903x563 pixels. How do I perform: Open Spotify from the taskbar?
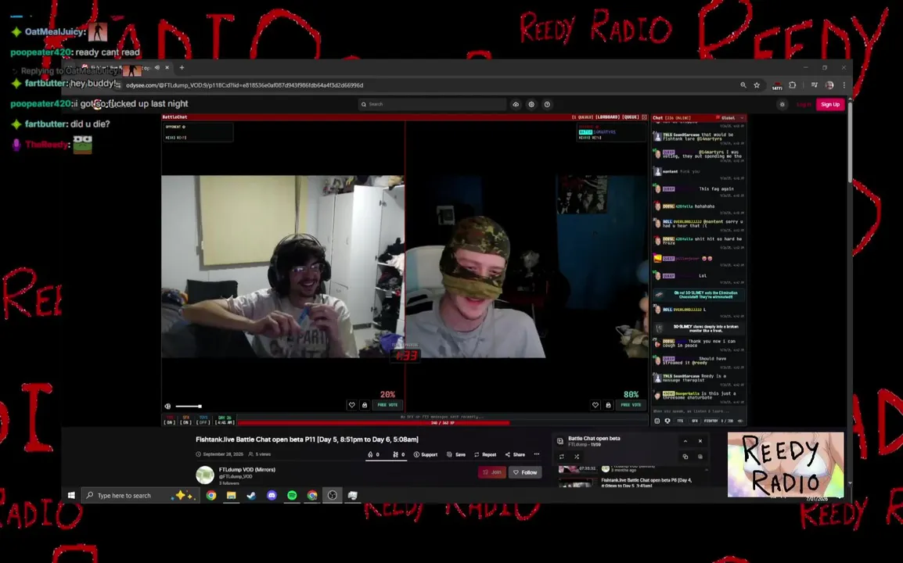(292, 495)
